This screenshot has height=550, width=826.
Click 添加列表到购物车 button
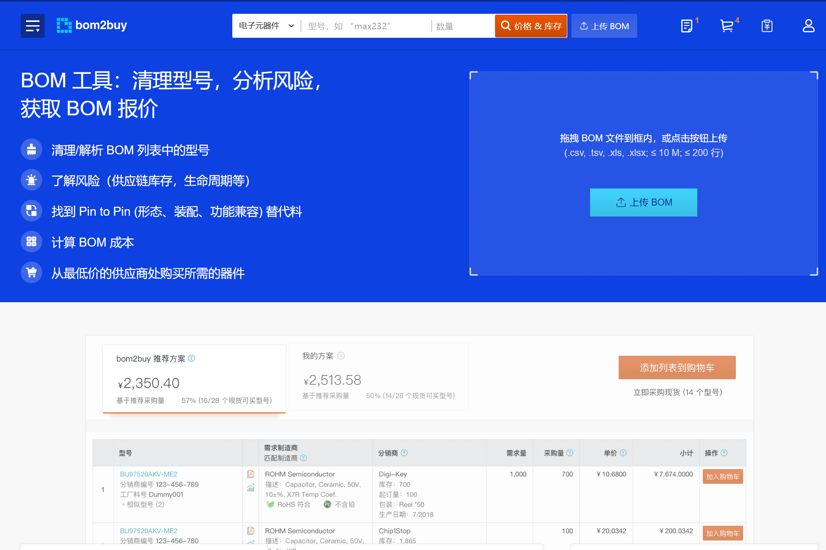[677, 368]
